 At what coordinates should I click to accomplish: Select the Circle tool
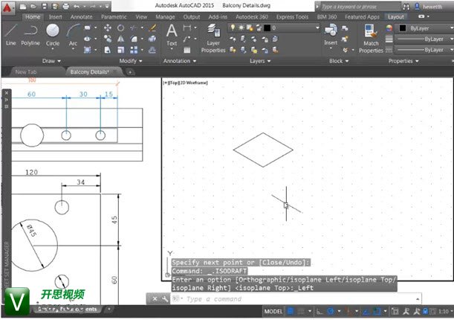point(53,34)
